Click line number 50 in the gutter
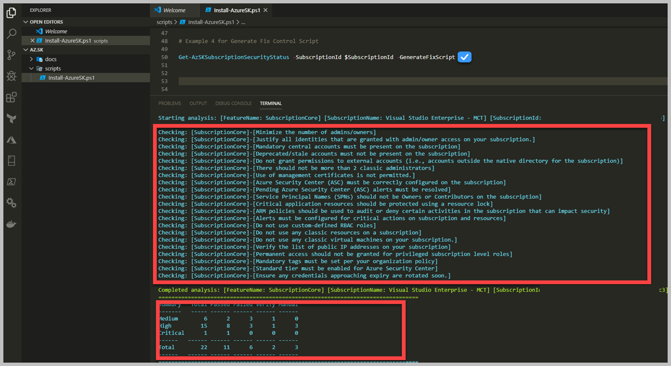Image resolution: width=671 pixels, height=366 pixels. coord(164,57)
